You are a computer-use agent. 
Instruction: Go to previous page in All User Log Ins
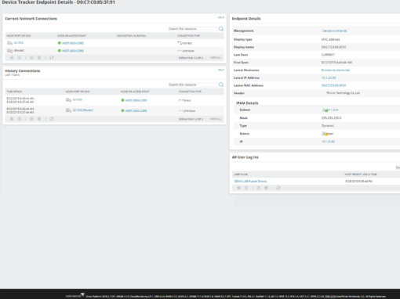pyautogui.click(x=246, y=188)
